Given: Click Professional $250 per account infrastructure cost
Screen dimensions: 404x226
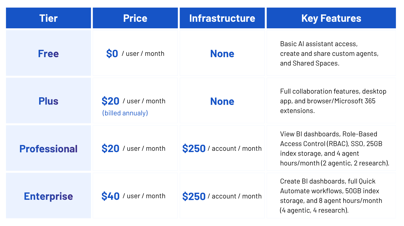Looking at the screenshot, I should (222, 148).
